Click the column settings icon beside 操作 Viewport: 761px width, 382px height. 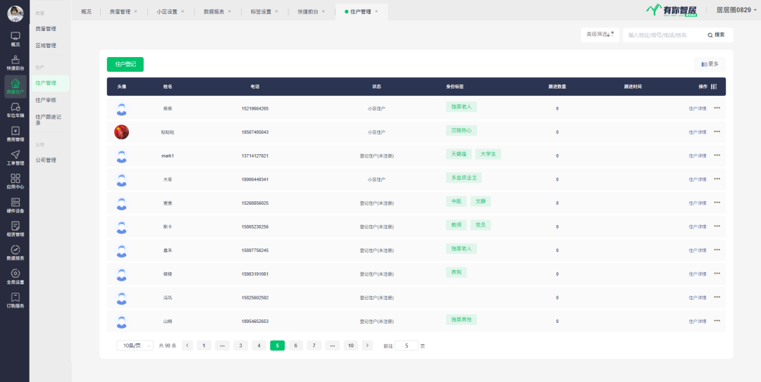tap(714, 87)
